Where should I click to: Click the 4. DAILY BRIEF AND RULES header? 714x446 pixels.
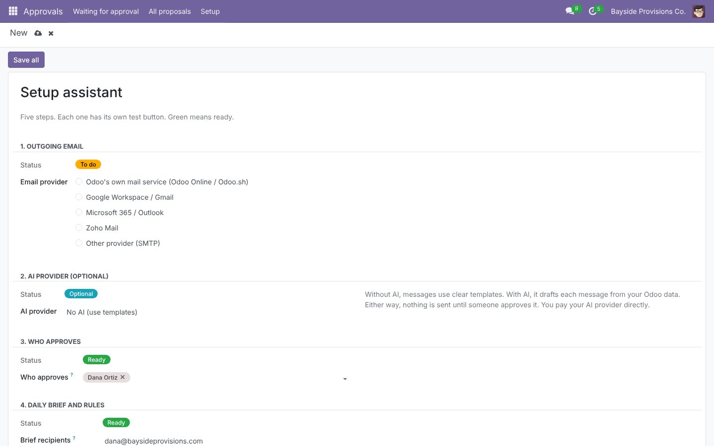coord(62,405)
